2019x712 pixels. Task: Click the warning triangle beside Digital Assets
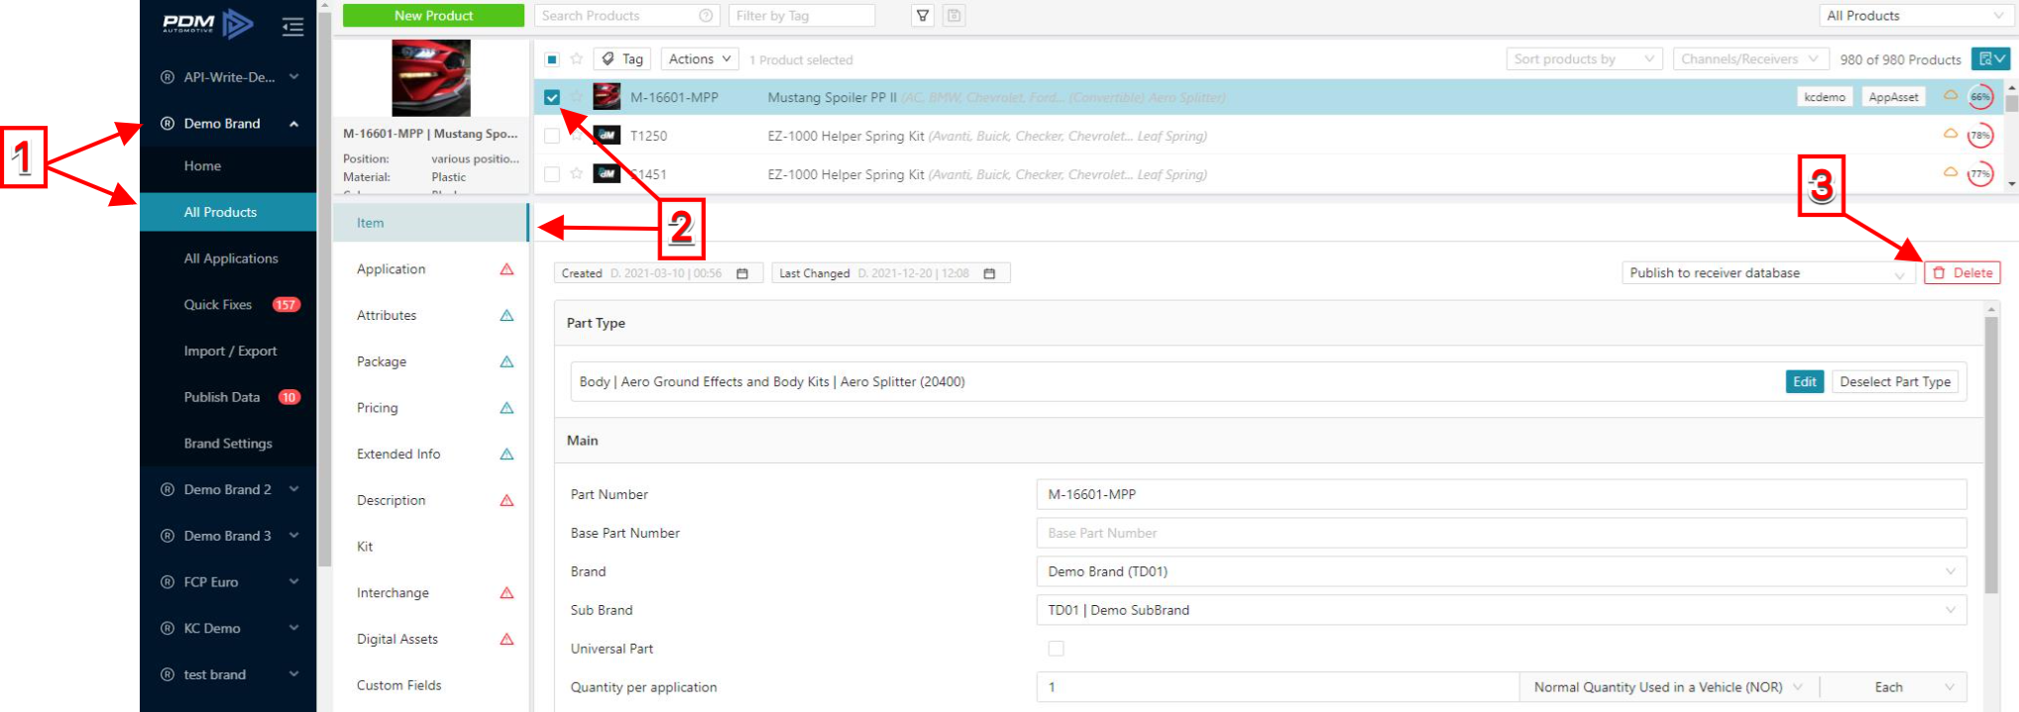point(506,639)
